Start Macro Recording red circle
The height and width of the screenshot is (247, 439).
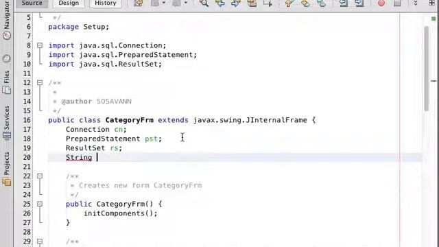click(x=381, y=3)
